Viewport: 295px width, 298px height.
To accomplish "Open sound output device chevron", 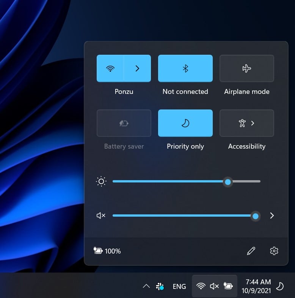I will [x=272, y=216].
